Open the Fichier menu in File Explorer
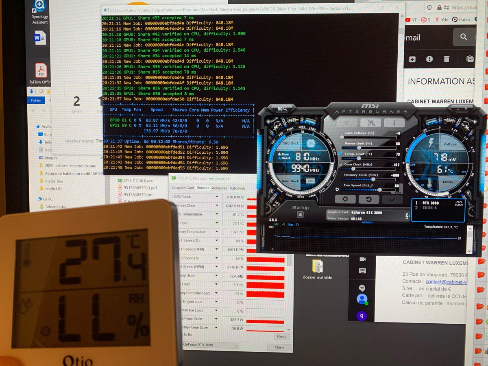 coord(36,100)
